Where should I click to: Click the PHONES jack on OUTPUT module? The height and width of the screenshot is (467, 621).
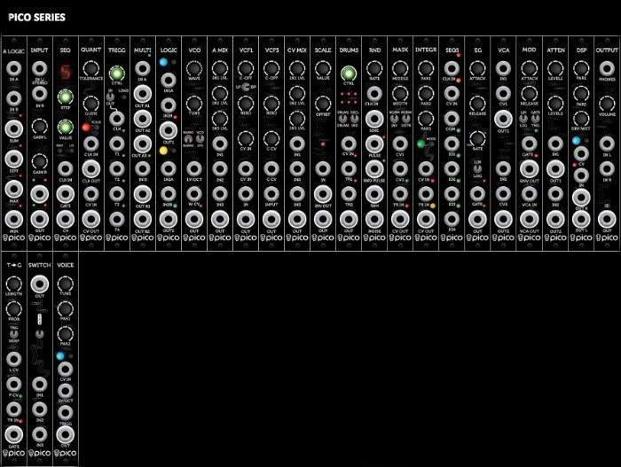(x=607, y=67)
